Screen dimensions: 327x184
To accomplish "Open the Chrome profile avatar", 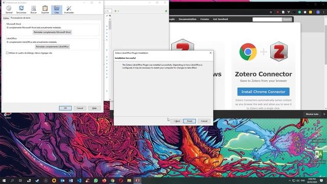I will click(318, 12).
